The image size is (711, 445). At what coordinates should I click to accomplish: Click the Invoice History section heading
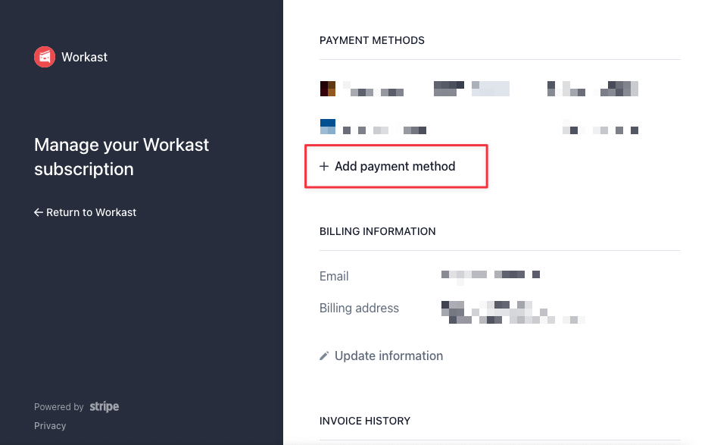point(365,421)
